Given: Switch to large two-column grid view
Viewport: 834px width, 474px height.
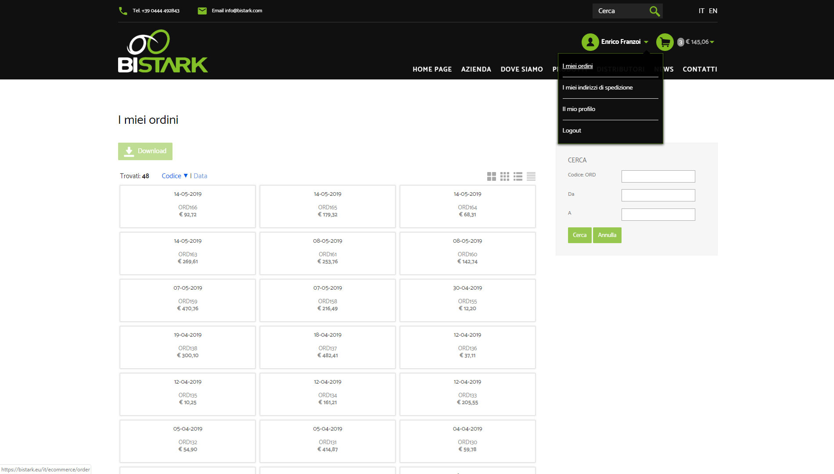Looking at the screenshot, I should tap(492, 176).
